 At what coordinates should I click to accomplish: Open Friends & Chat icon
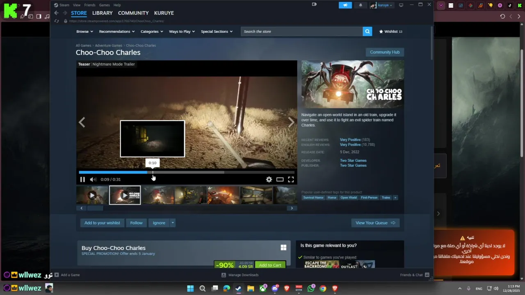point(427,275)
